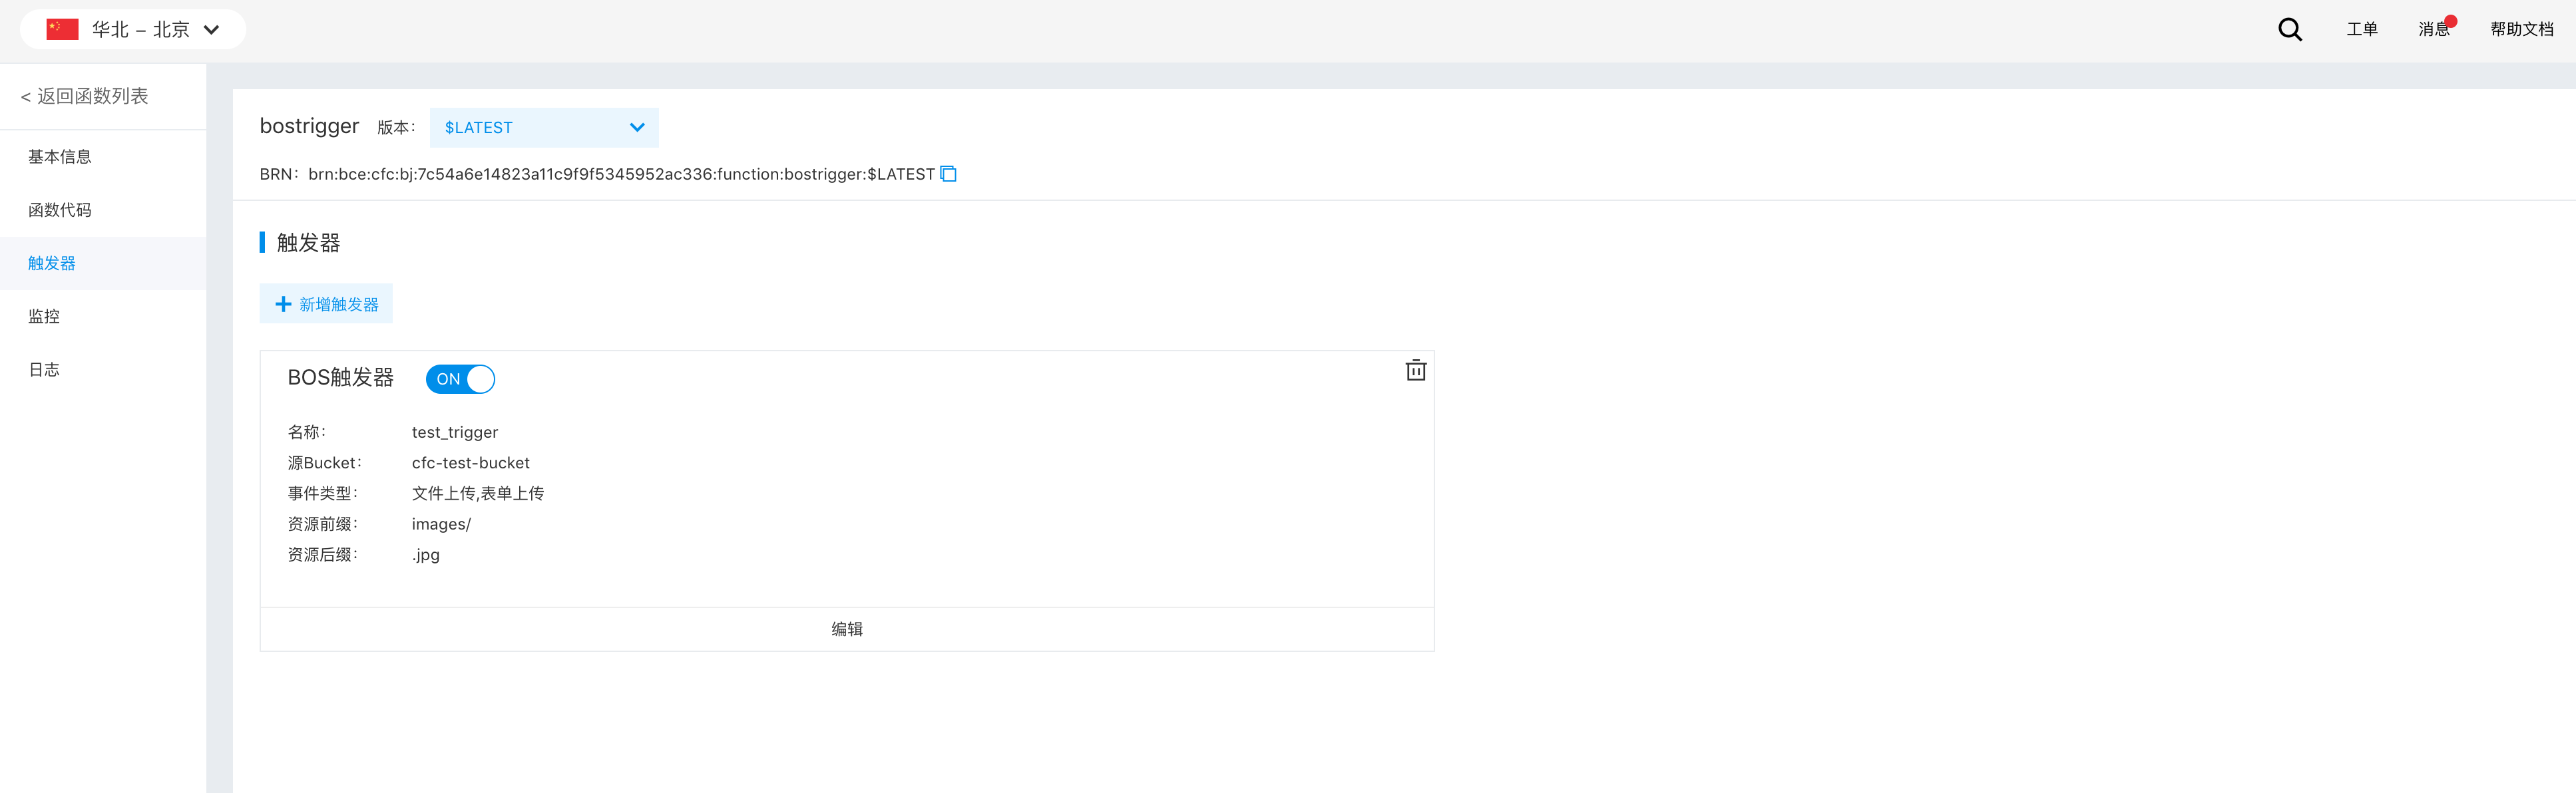The width and height of the screenshot is (2576, 793).
Task: Click the China flag region icon
Action: point(62,29)
